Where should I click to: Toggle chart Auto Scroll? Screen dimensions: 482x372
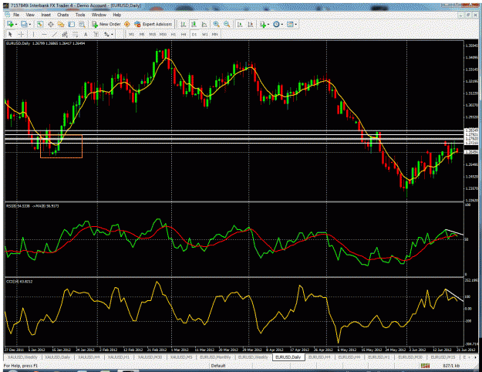point(240,24)
